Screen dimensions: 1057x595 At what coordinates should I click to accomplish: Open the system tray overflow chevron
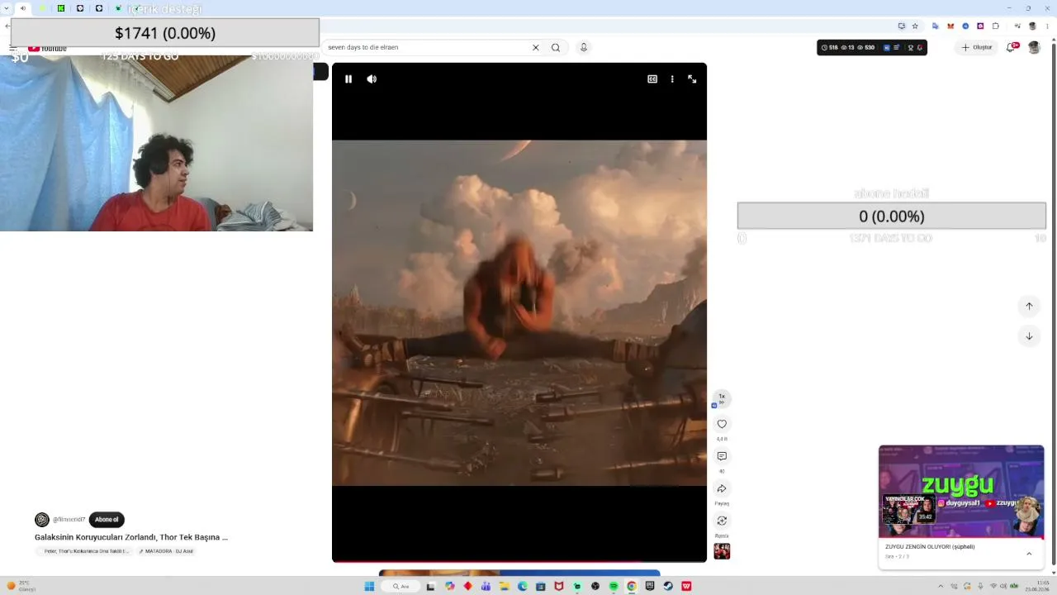[x=941, y=586]
